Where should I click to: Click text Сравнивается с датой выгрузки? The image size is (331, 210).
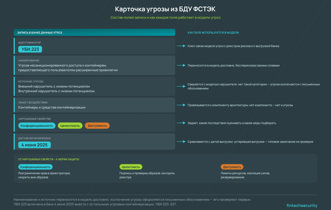[251, 142]
